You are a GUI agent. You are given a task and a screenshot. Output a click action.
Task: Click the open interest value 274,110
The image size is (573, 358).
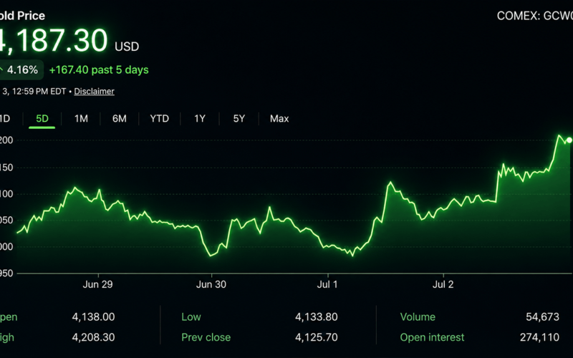(x=540, y=337)
